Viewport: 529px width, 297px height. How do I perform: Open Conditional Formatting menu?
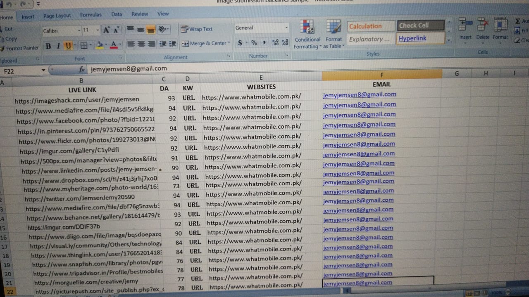tap(307, 34)
